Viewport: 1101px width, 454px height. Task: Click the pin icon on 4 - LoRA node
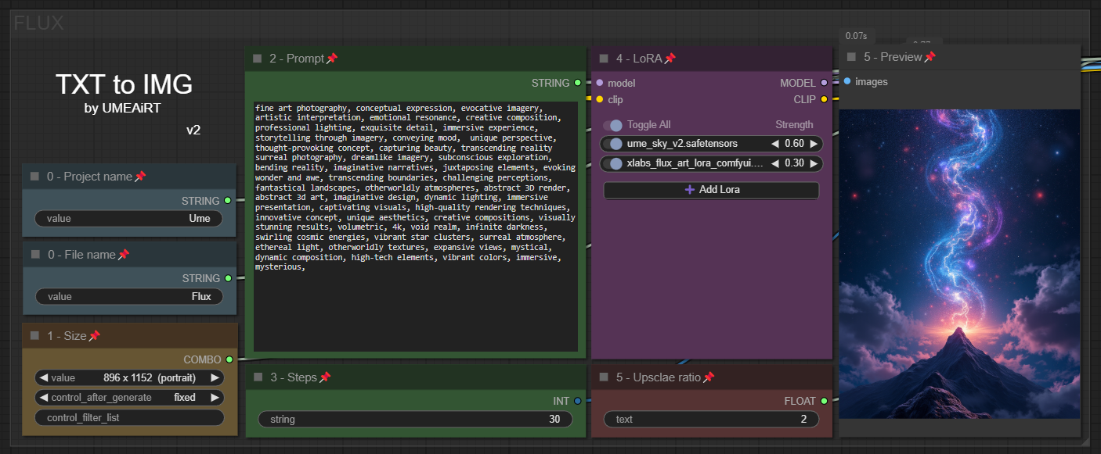670,59
